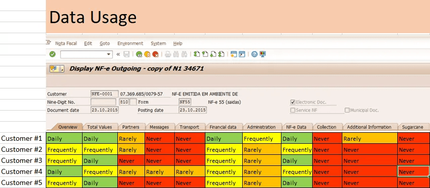Screen dimensions: 430x188
Task: Click Customer #2's Frequently cell under Overview
Action: pos(64,149)
